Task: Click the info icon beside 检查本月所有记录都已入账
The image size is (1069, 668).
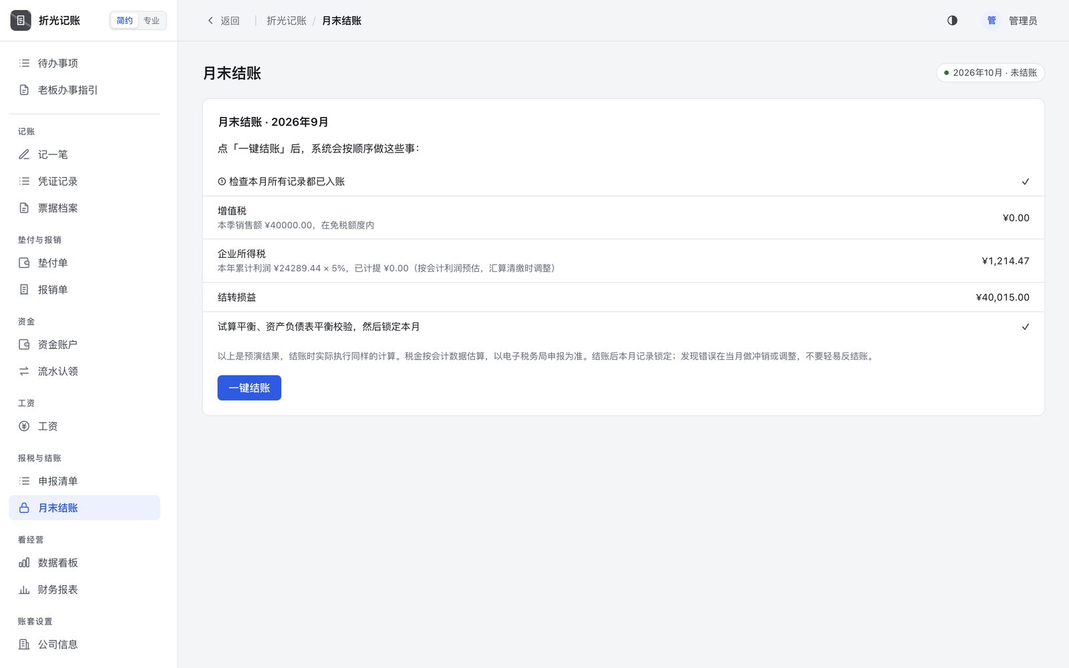Action: pos(222,182)
